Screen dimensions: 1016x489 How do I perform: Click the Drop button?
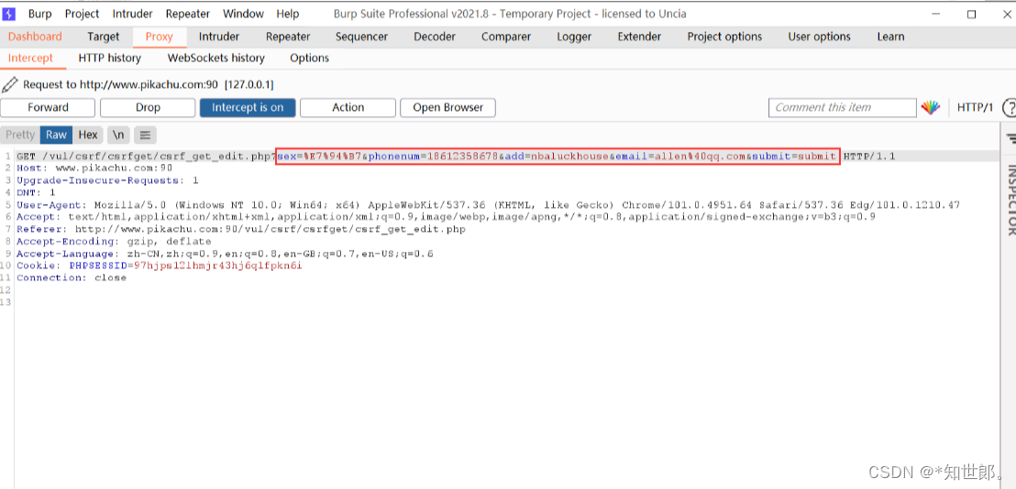click(148, 108)
